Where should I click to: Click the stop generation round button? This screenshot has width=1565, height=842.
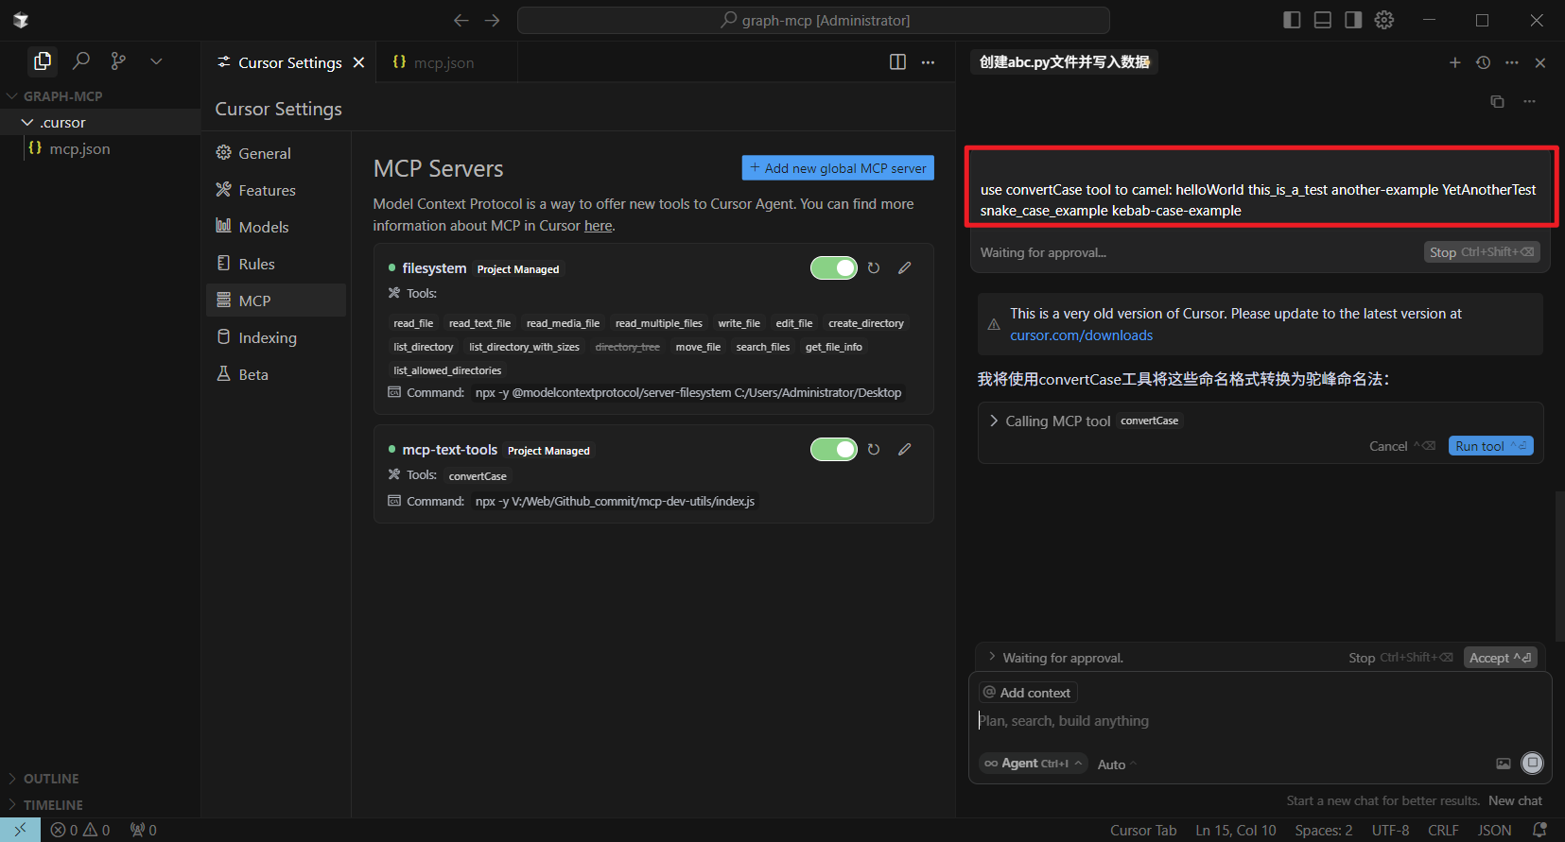pyautogui.click(x=1532, y=764)
